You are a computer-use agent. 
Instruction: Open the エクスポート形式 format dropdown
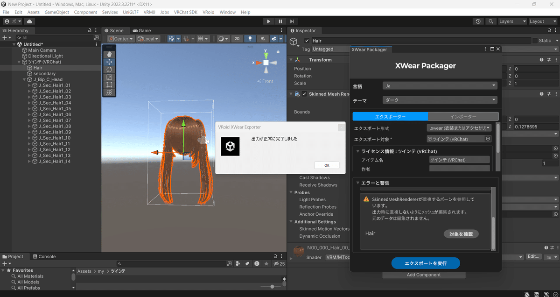[459, 128]
